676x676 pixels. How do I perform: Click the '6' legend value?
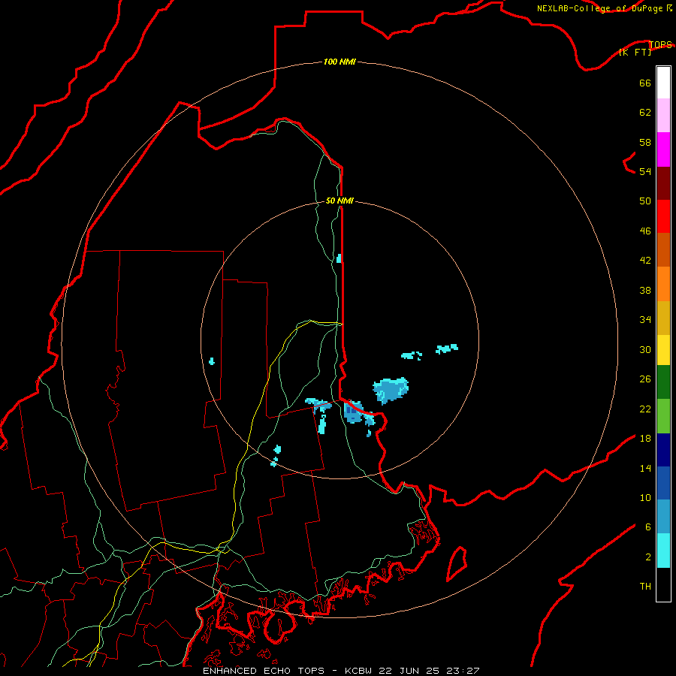648,527
